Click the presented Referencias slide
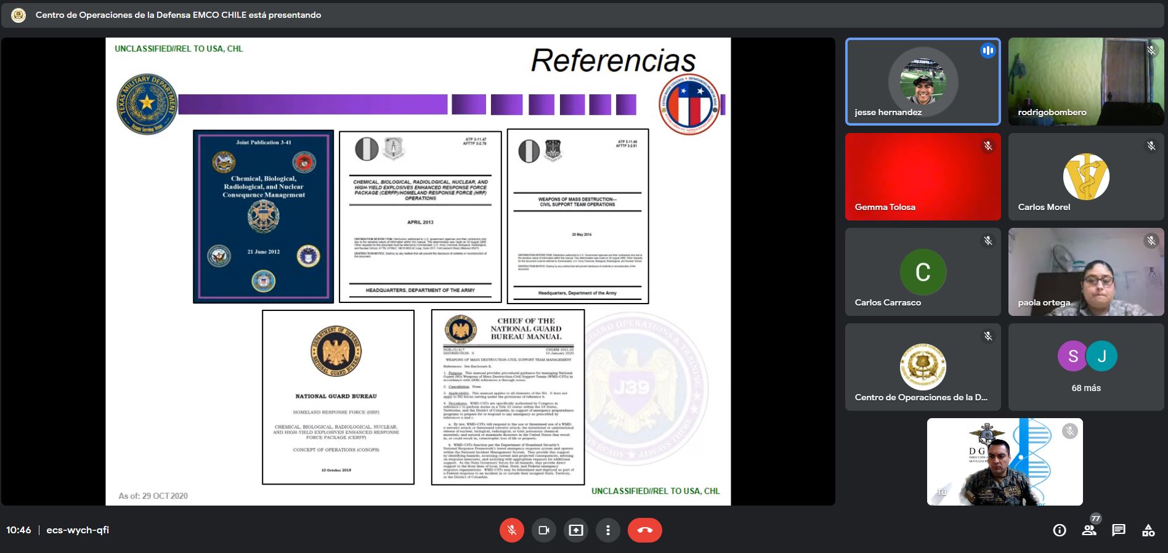This screenshot has height=553, width=1168. coord(418,272)
